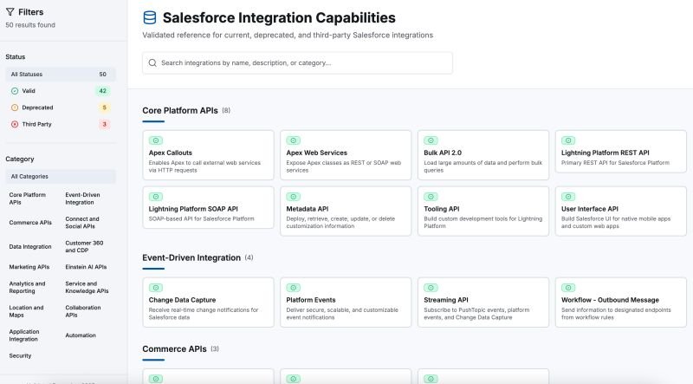The height and width of the screenshot is (384, 693).
Task: Click the status badge on Tooling API card
Action: [x=431, y=197]
